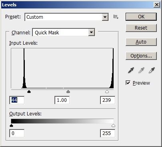
Task: Click the OK button
Action: tap(141, 17)
